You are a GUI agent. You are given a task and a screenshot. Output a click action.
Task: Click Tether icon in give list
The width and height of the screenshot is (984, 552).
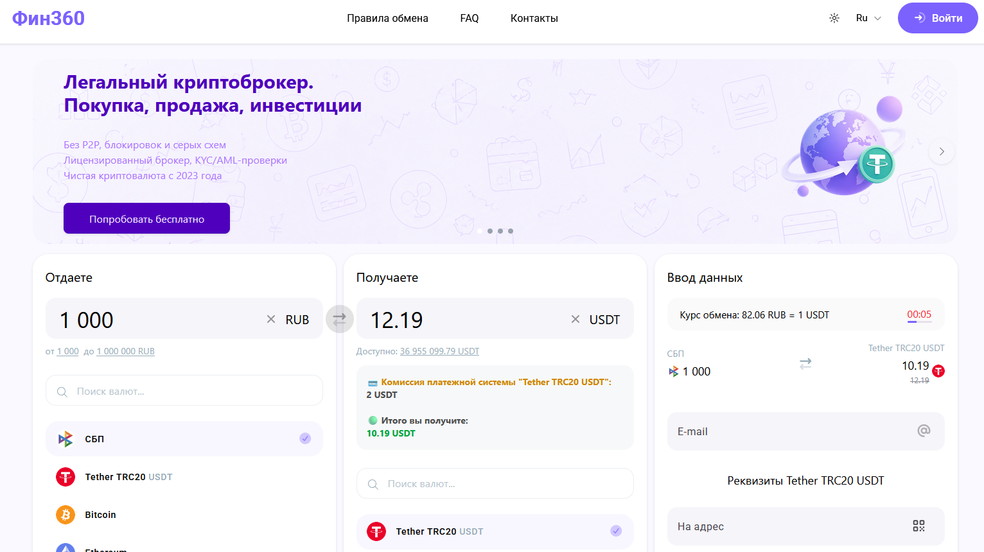66,477
